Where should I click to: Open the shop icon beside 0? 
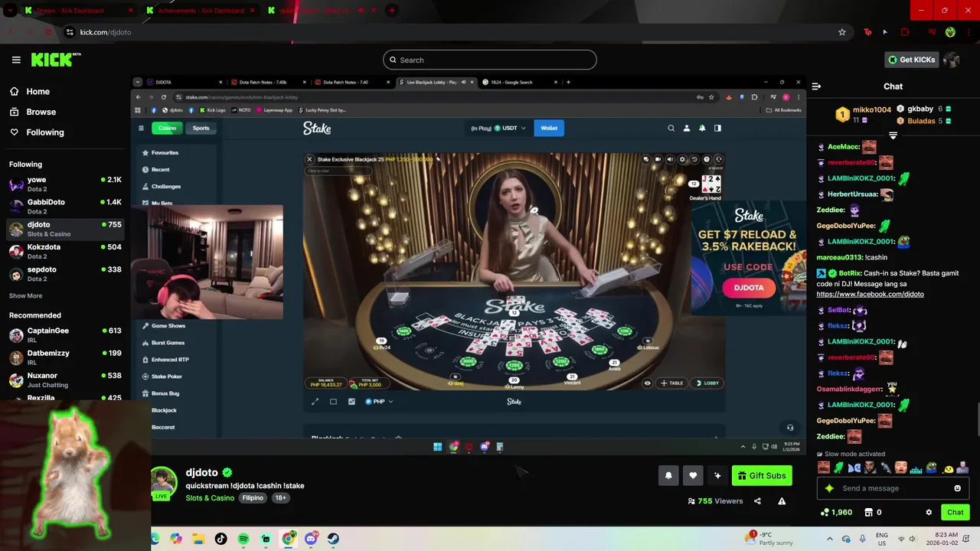click(868, 512)
